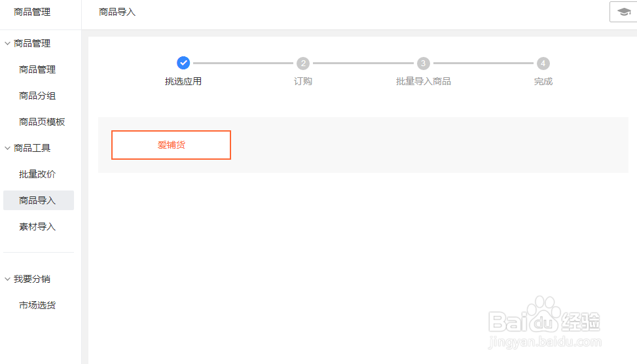
Task: Click the step 4 circle icon
Action: 543,63
